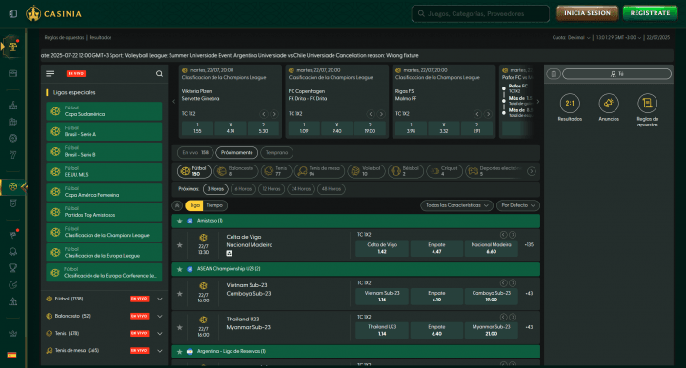Open the Anuncios megaphone icon
Image resolution: width=686 pixels, height=368 pixels.
pos(609,104)
